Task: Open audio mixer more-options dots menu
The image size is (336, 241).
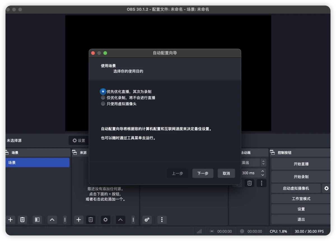Action: [x=162, y=220]
